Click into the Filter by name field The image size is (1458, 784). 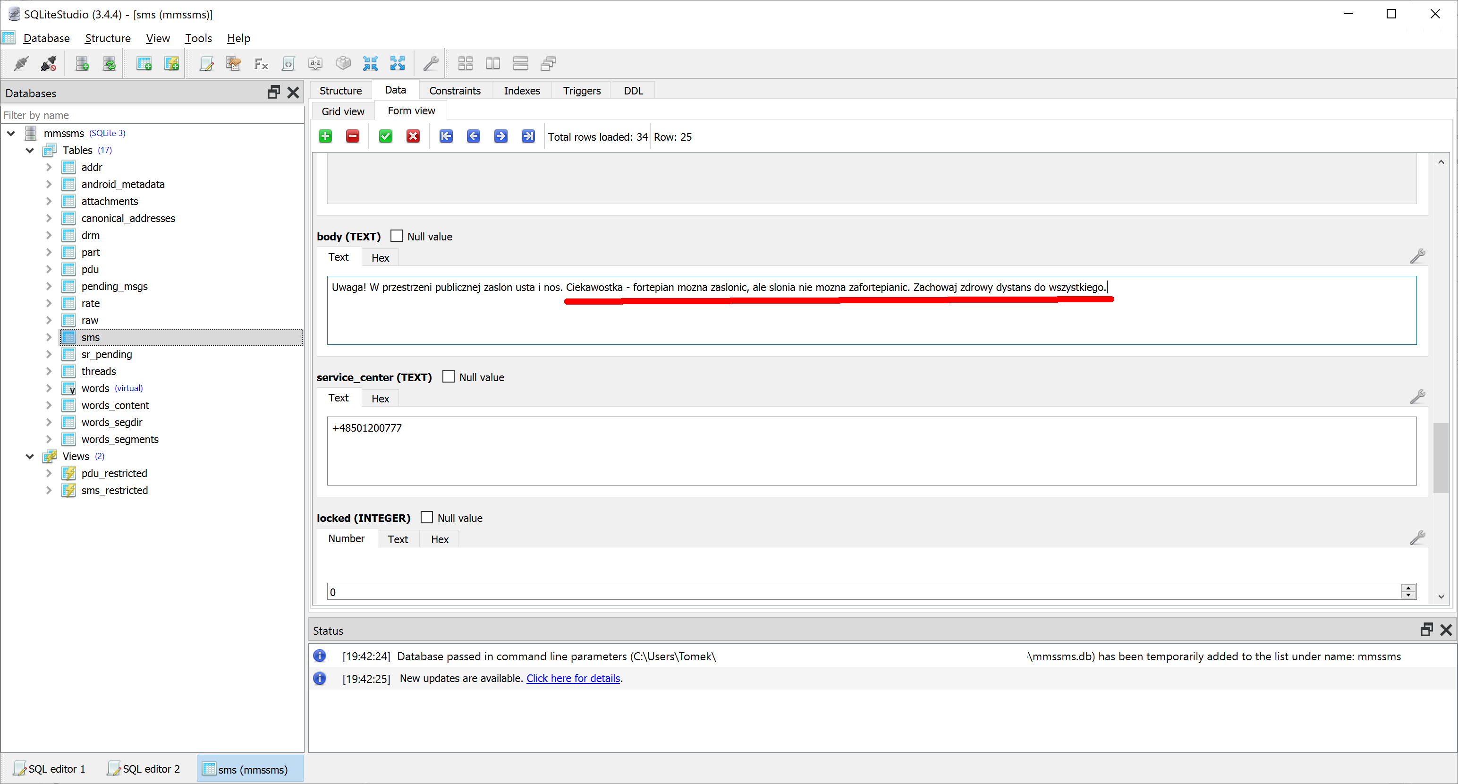tap(153, 115)
